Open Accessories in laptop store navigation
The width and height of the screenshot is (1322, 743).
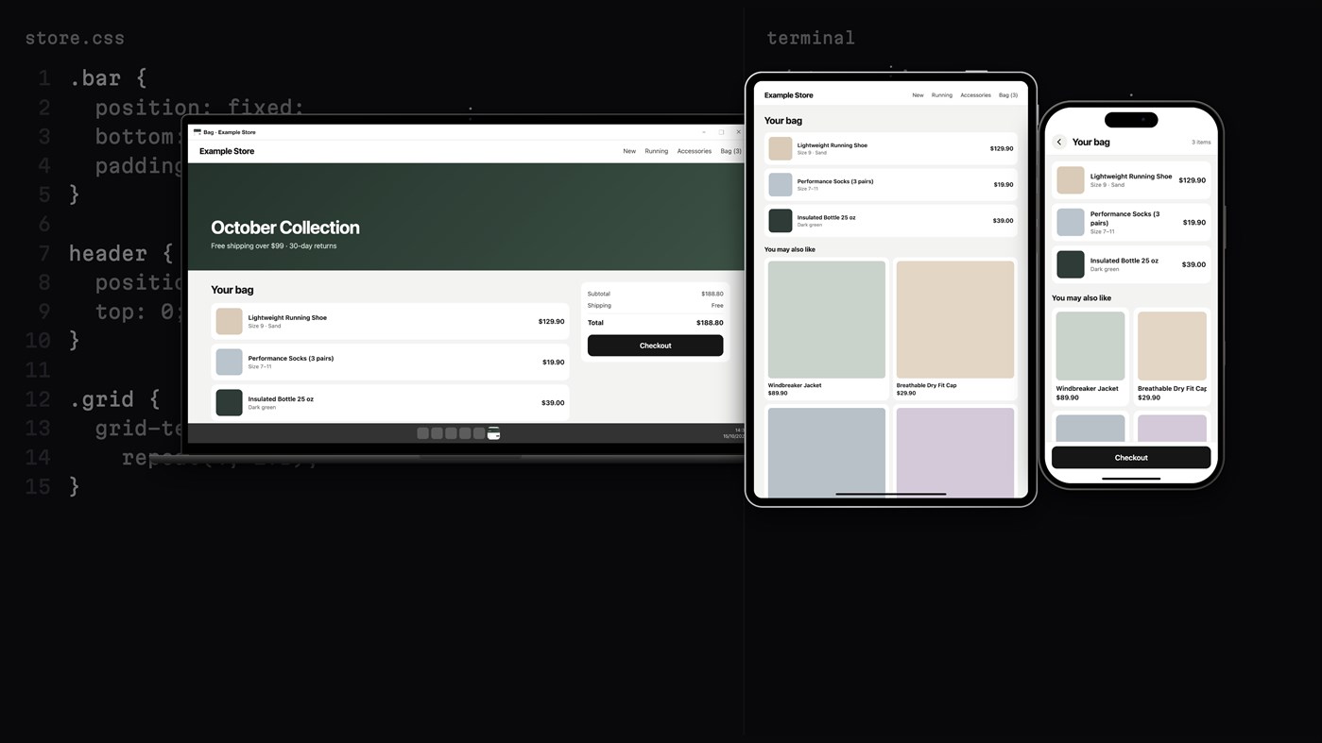point(694,151)
